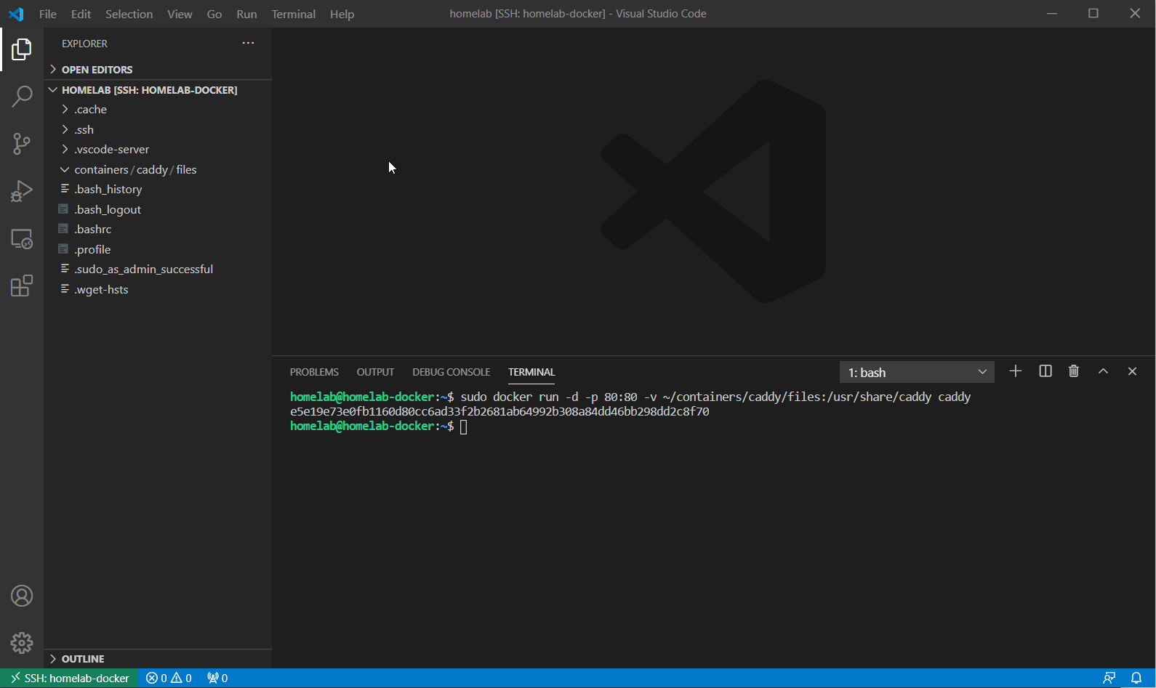The width and height of the screenshot is (1156, 688).
Task: Click the VS Code logo in title bar
Action: (x=16, y=14)
